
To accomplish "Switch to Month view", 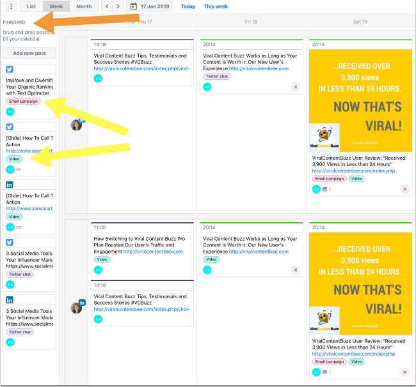I will 84,6.
